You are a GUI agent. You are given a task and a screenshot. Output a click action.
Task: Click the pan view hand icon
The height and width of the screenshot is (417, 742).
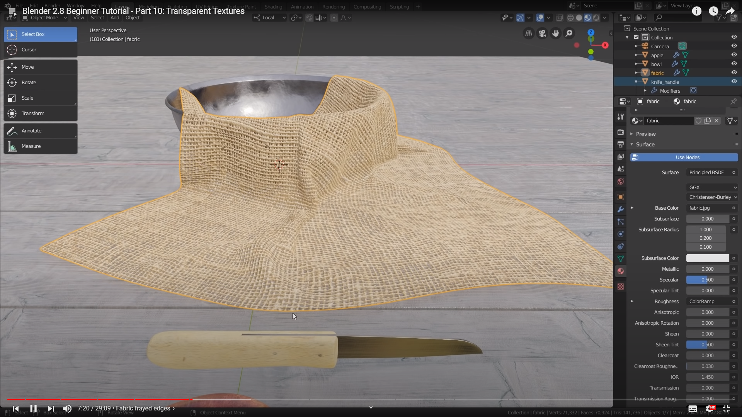(x=555, y=34)
